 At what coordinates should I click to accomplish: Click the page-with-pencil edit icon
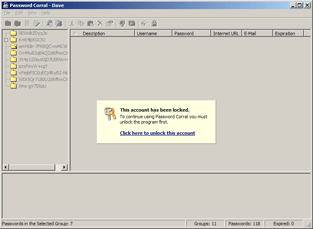(37, 24)
